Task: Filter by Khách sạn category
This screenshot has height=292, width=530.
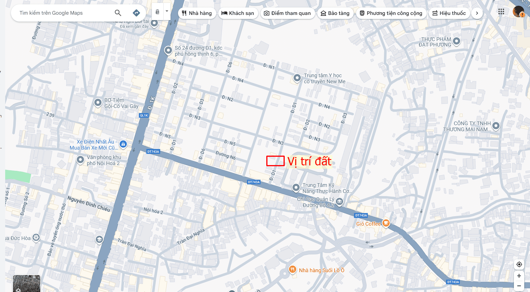Action: (x=238, y=13)
